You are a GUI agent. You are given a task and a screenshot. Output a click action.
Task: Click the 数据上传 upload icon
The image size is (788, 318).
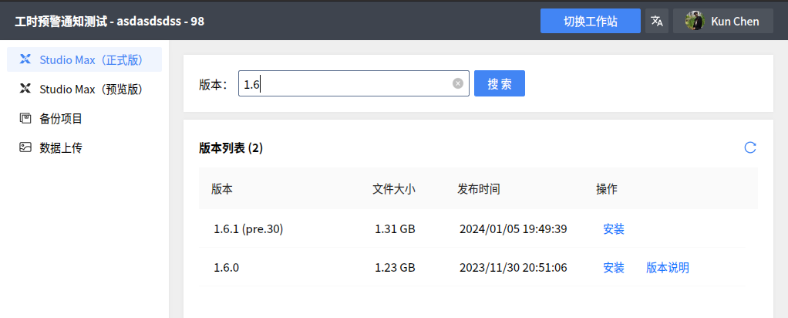[x=25, y=147]
